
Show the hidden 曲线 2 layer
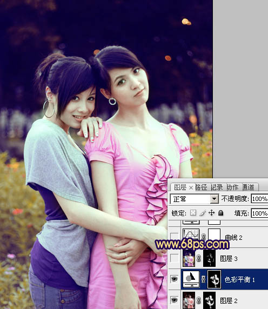[174, 236]
